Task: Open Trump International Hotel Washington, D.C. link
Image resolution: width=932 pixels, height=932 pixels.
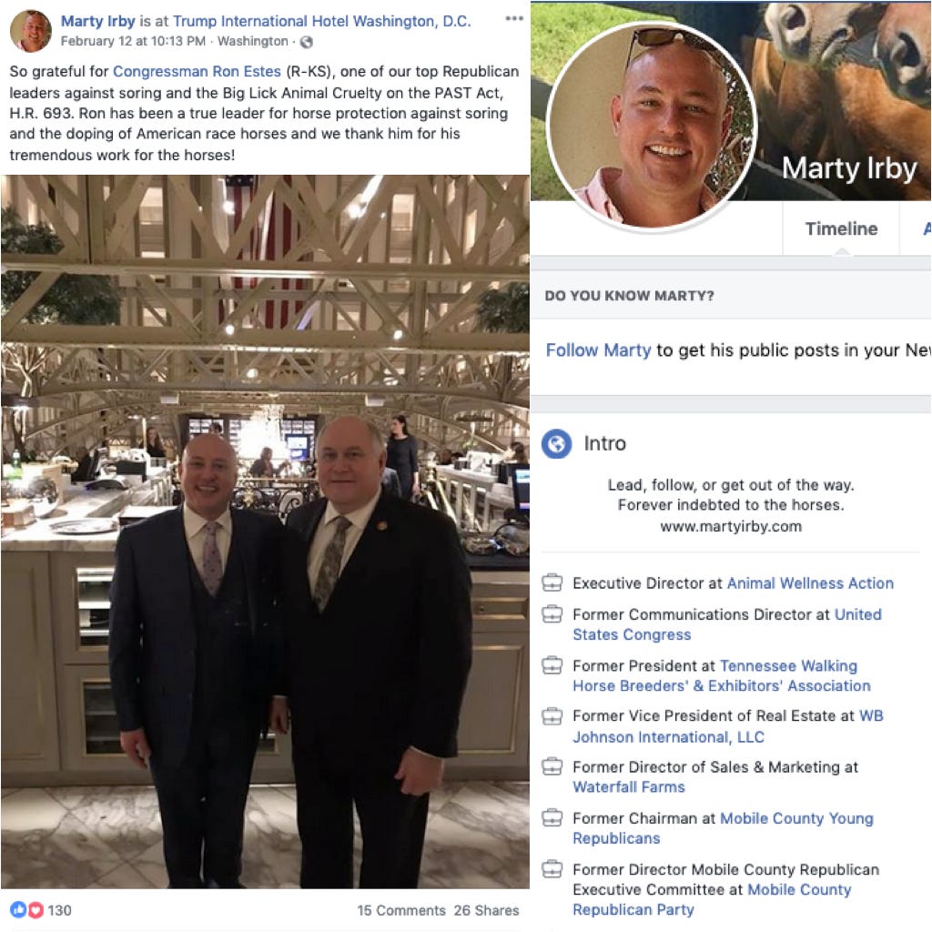Action: click(321, 22)
